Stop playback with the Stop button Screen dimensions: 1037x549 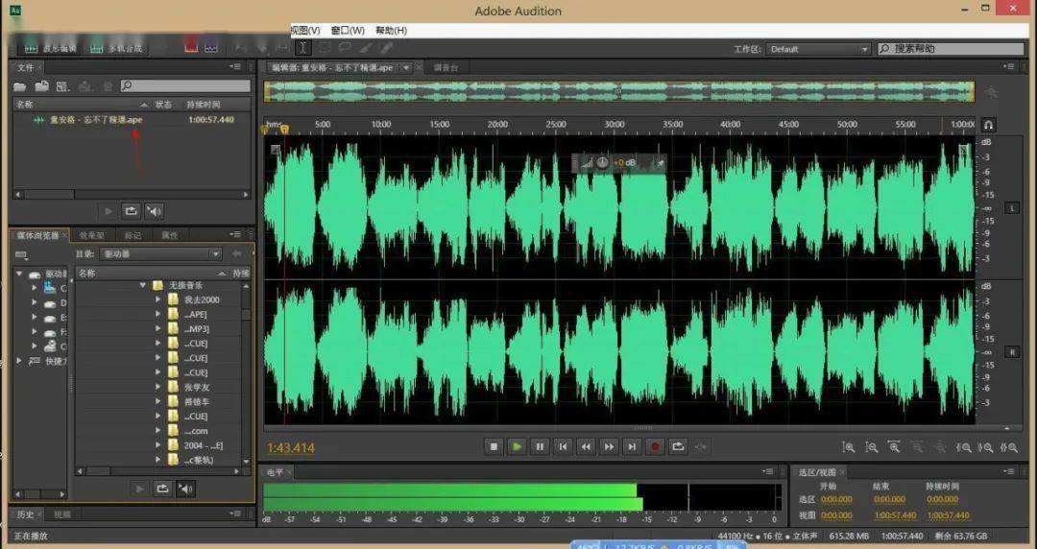(494, 446)
